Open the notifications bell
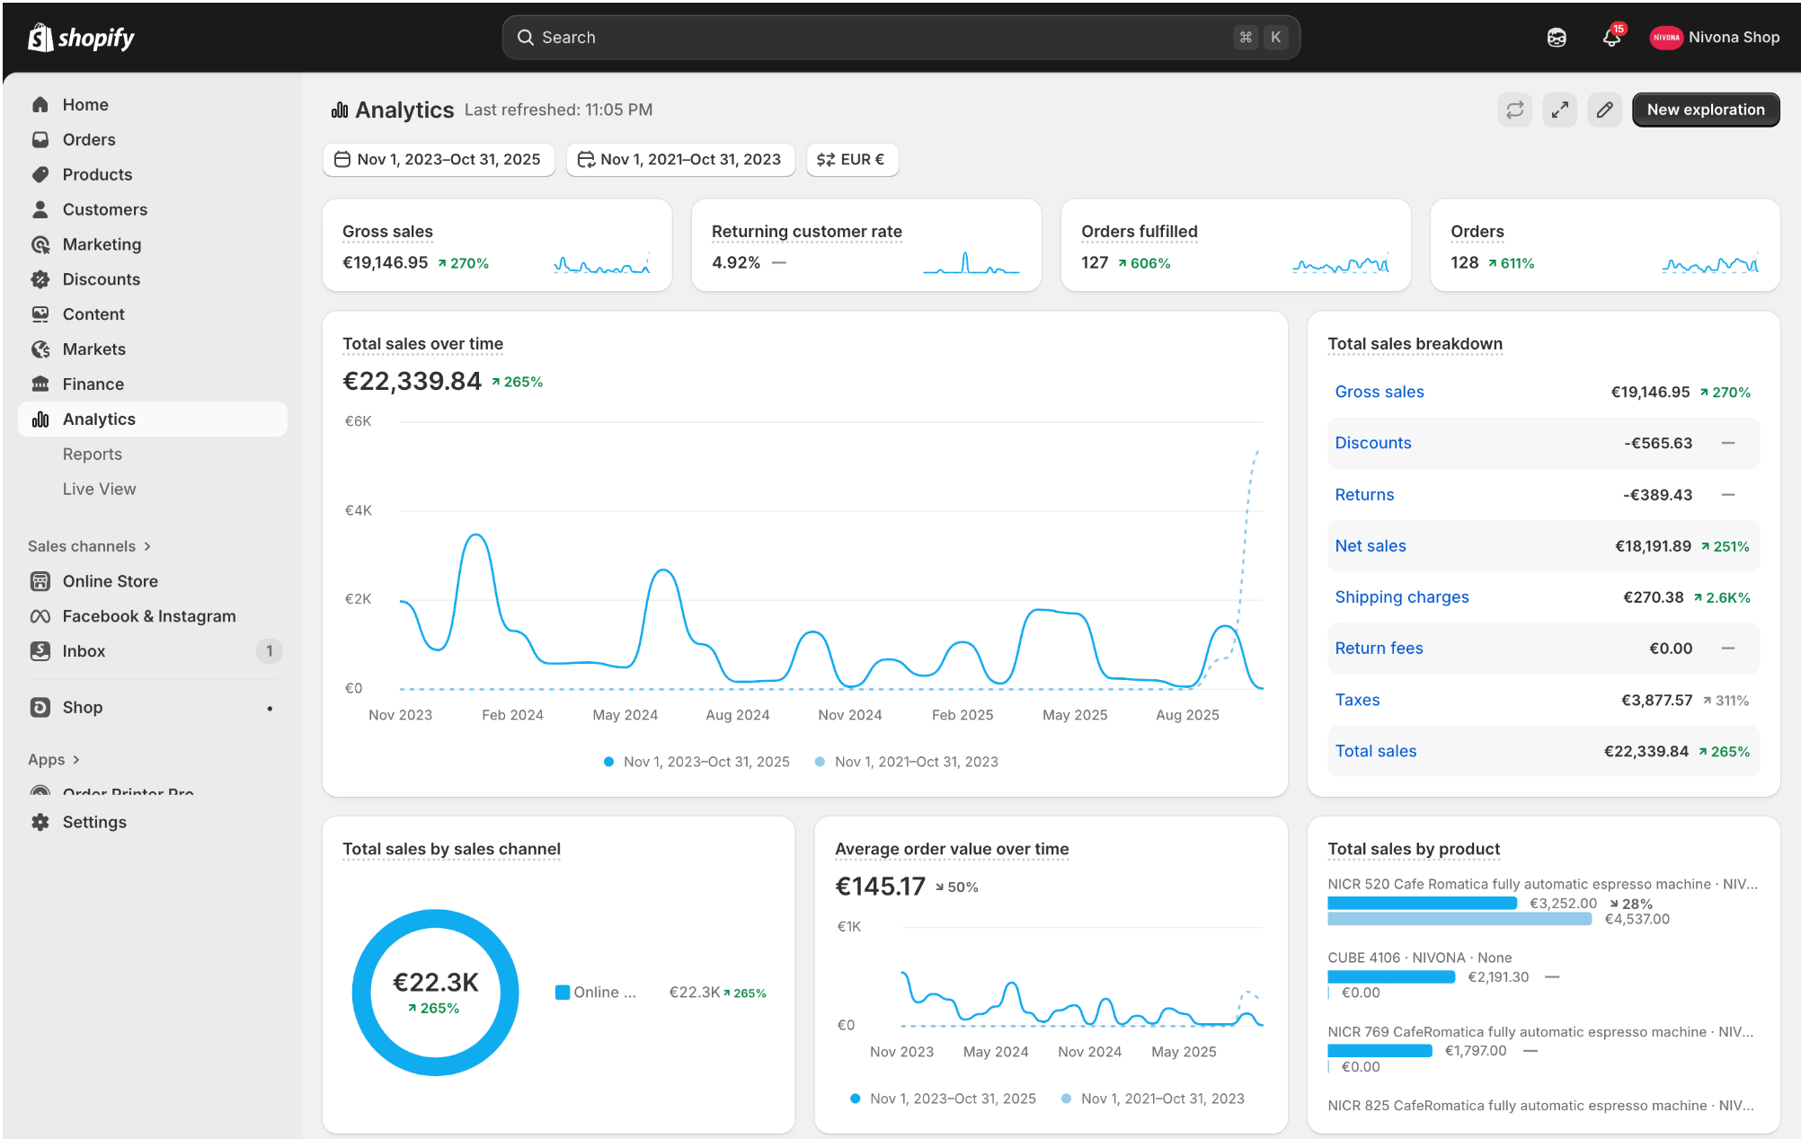The image size is (1801, 1139). tap(1611, 38)
